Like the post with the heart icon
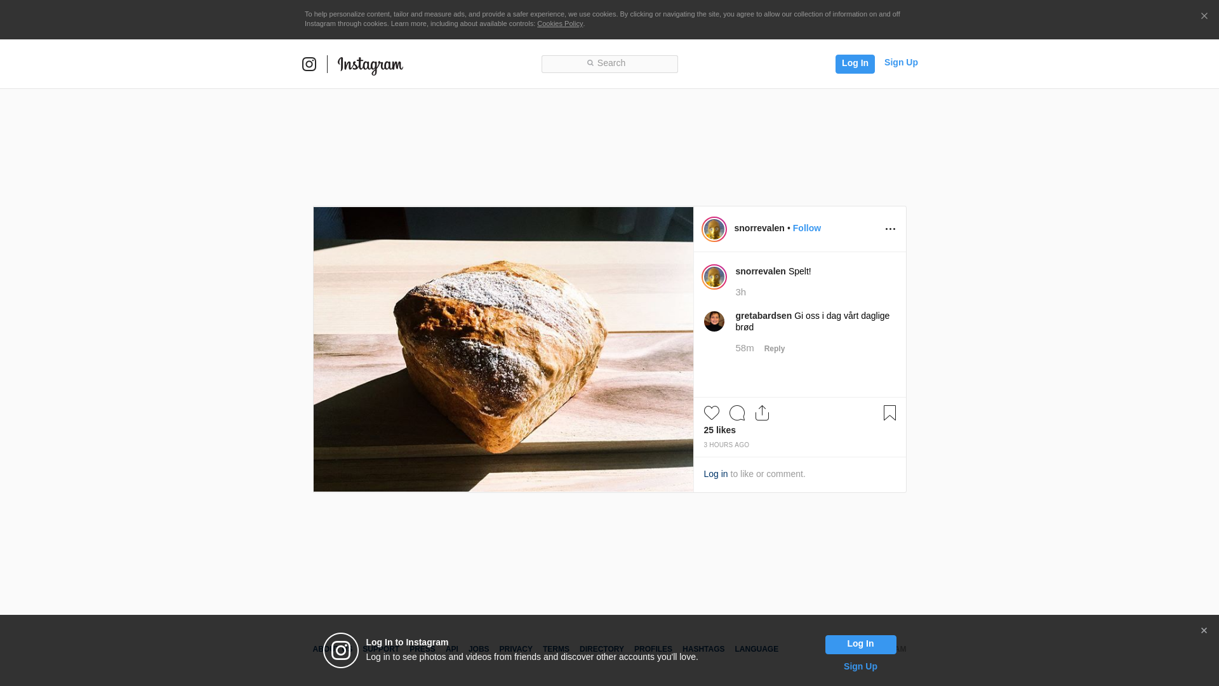Image resolution: width=1219 pixels, height=686 pixels. [x=712, y=413]
